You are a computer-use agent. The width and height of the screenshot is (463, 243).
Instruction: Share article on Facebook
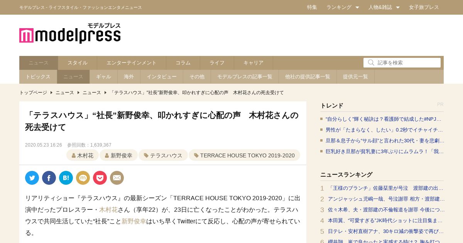point(49,178)
